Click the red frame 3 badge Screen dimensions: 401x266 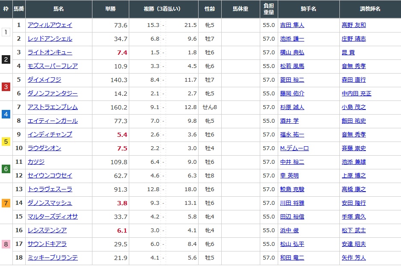click(6, 87)
